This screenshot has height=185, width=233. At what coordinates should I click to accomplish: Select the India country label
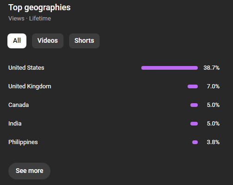coord(15,124)
